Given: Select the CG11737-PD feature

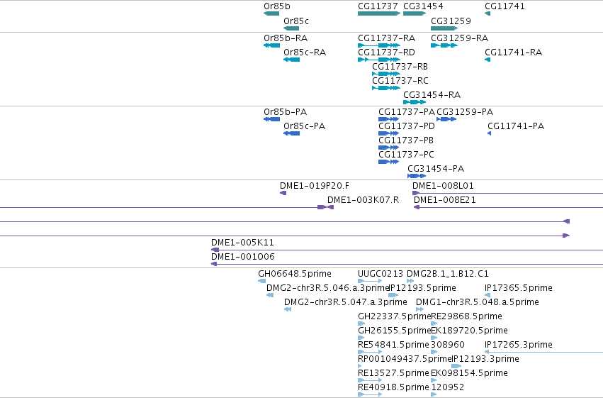Looking at the screenshot, I should (388, 133).
